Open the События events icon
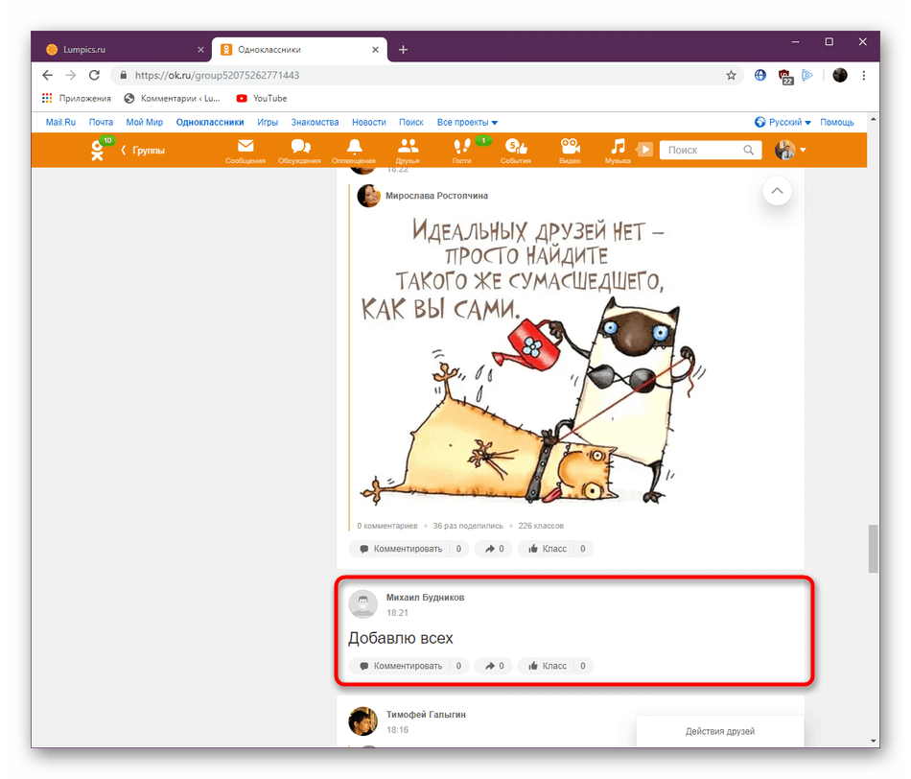 515,151
